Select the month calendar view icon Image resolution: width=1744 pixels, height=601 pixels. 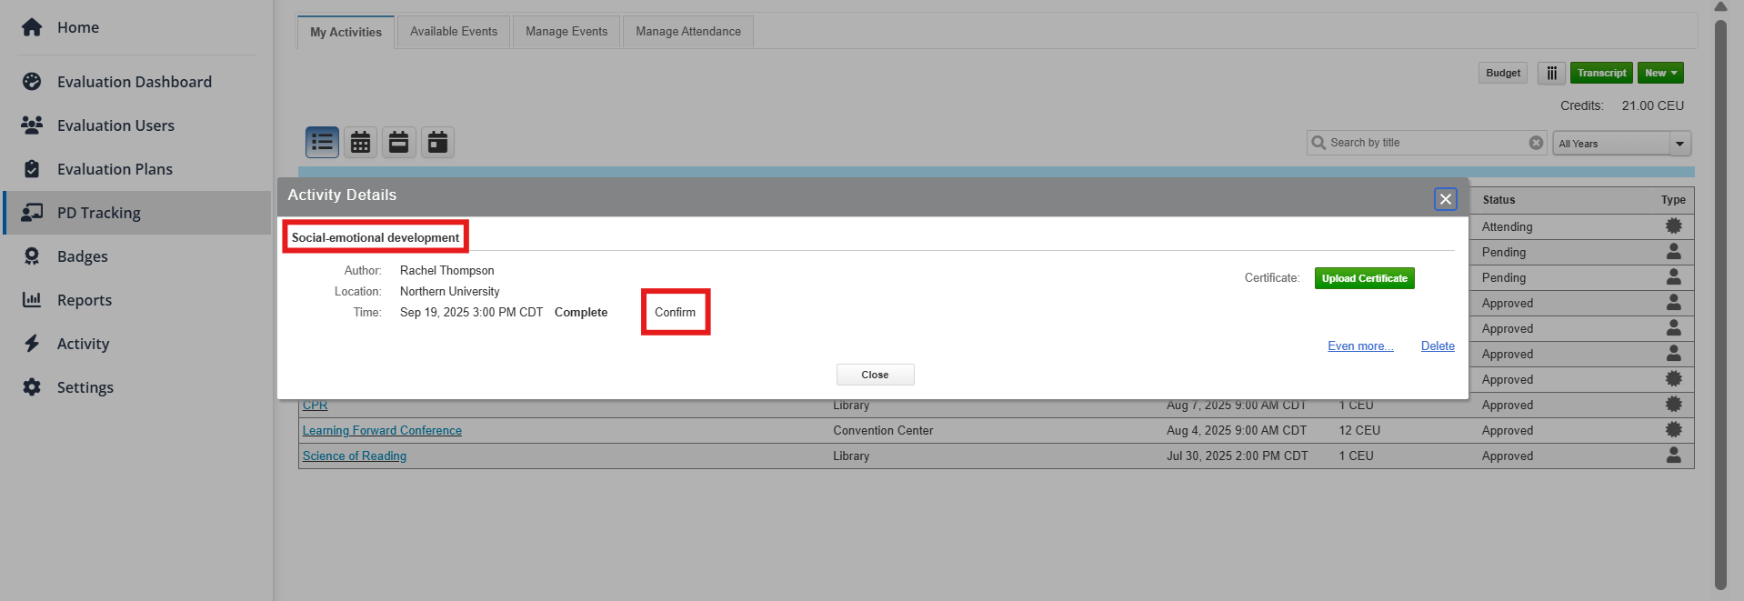[361, 142]
